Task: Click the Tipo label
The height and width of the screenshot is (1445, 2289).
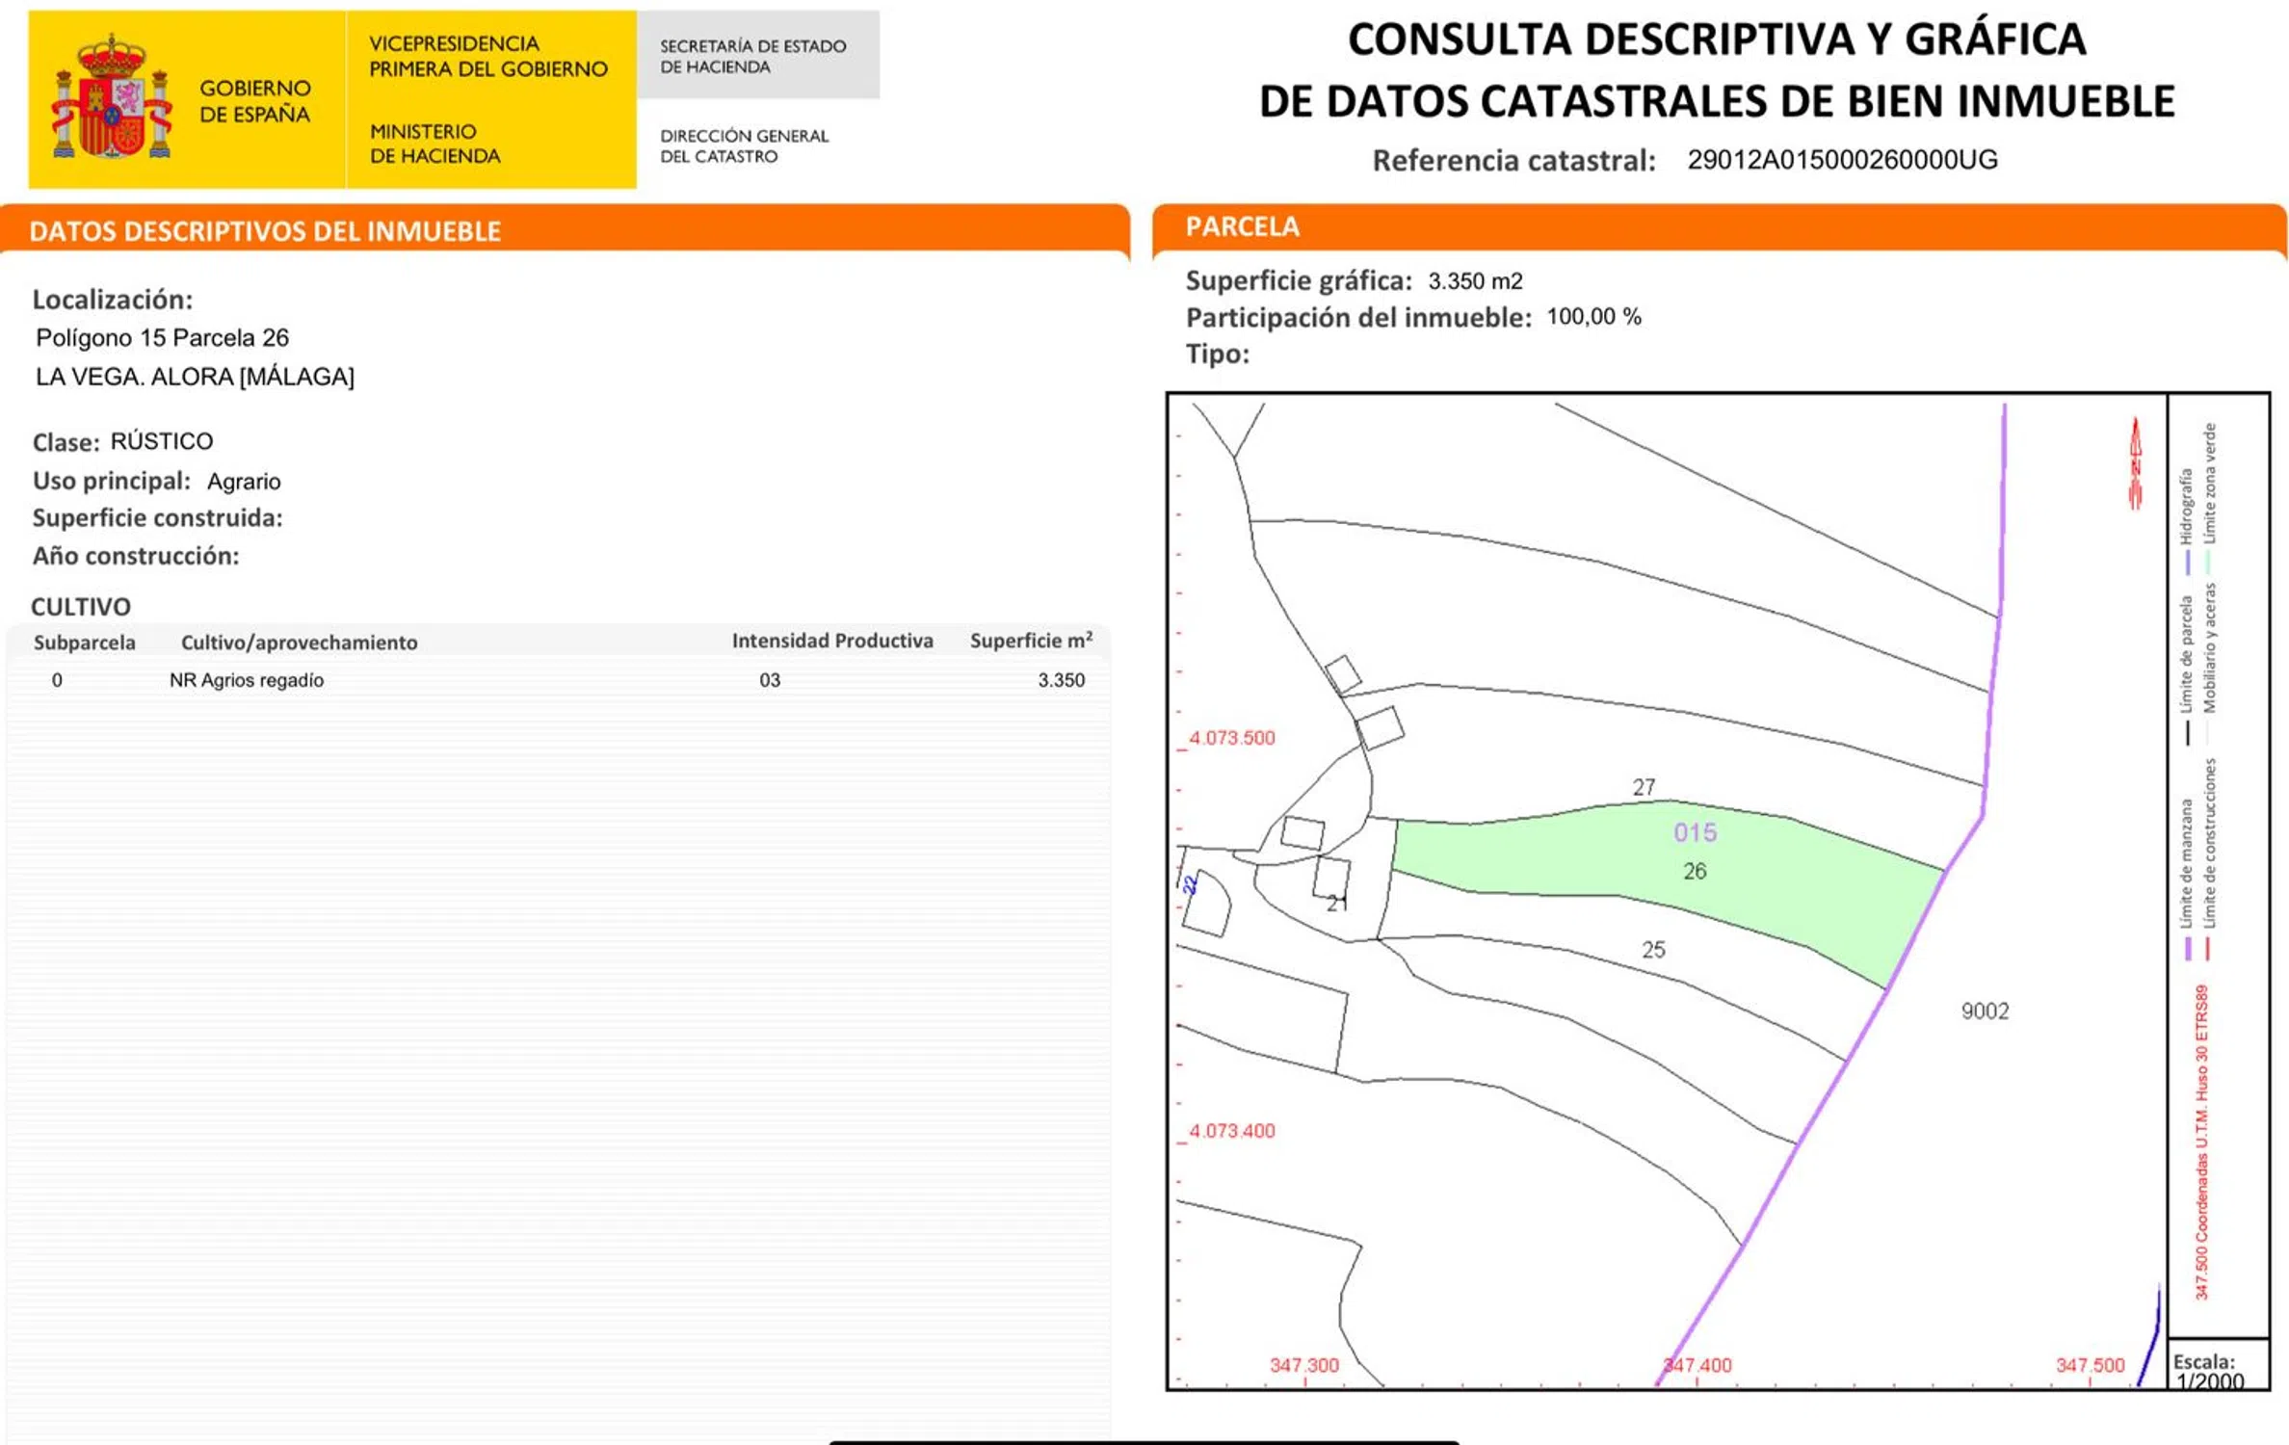Action: pyautogui.click(x=1217, y=355)
